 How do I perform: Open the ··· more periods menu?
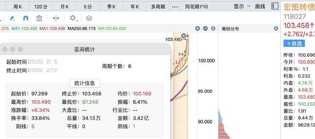click(x=175, y=7)
